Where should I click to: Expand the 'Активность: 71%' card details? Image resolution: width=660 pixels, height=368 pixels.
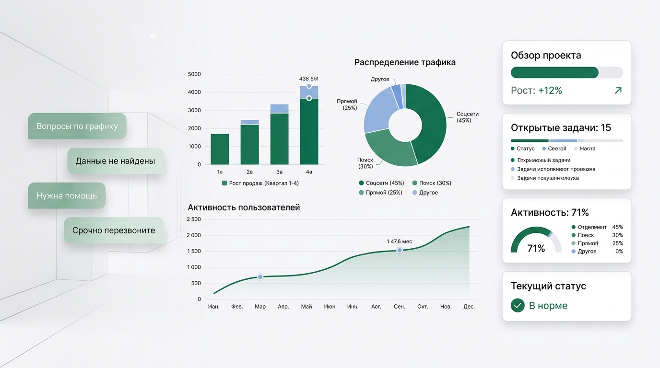point(550,212)
